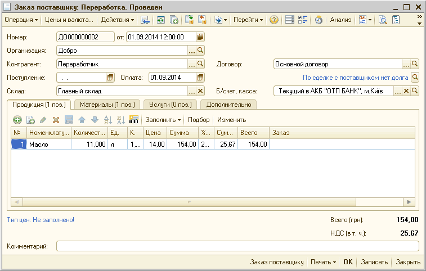Click the Номенклату... column header

49,133
